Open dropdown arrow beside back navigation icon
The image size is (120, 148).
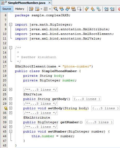(41, 9)
